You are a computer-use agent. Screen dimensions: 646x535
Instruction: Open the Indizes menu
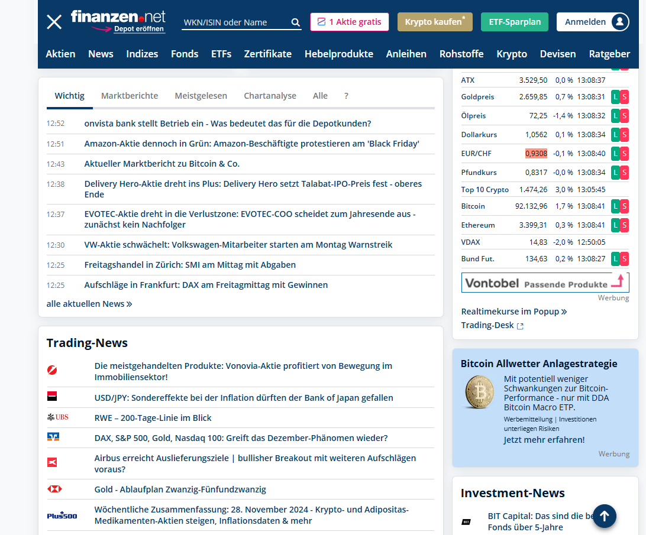point(142,54)
